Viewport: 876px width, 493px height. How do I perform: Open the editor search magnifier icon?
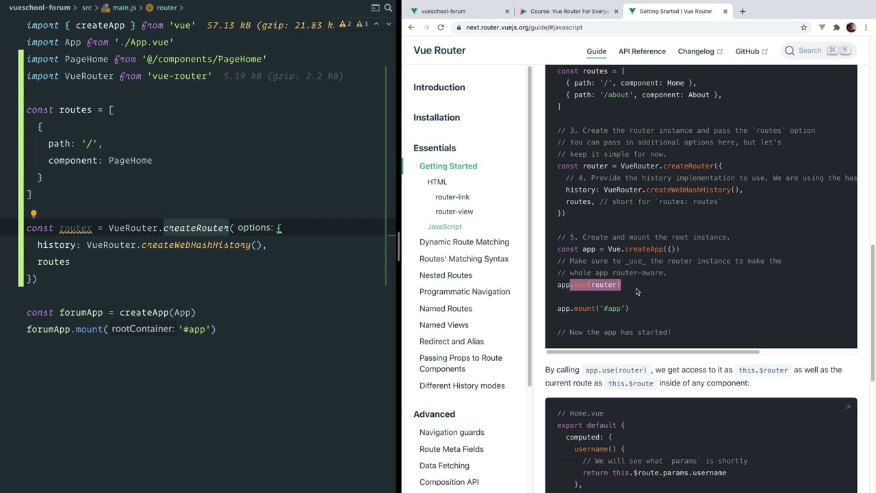click(388, 8)
